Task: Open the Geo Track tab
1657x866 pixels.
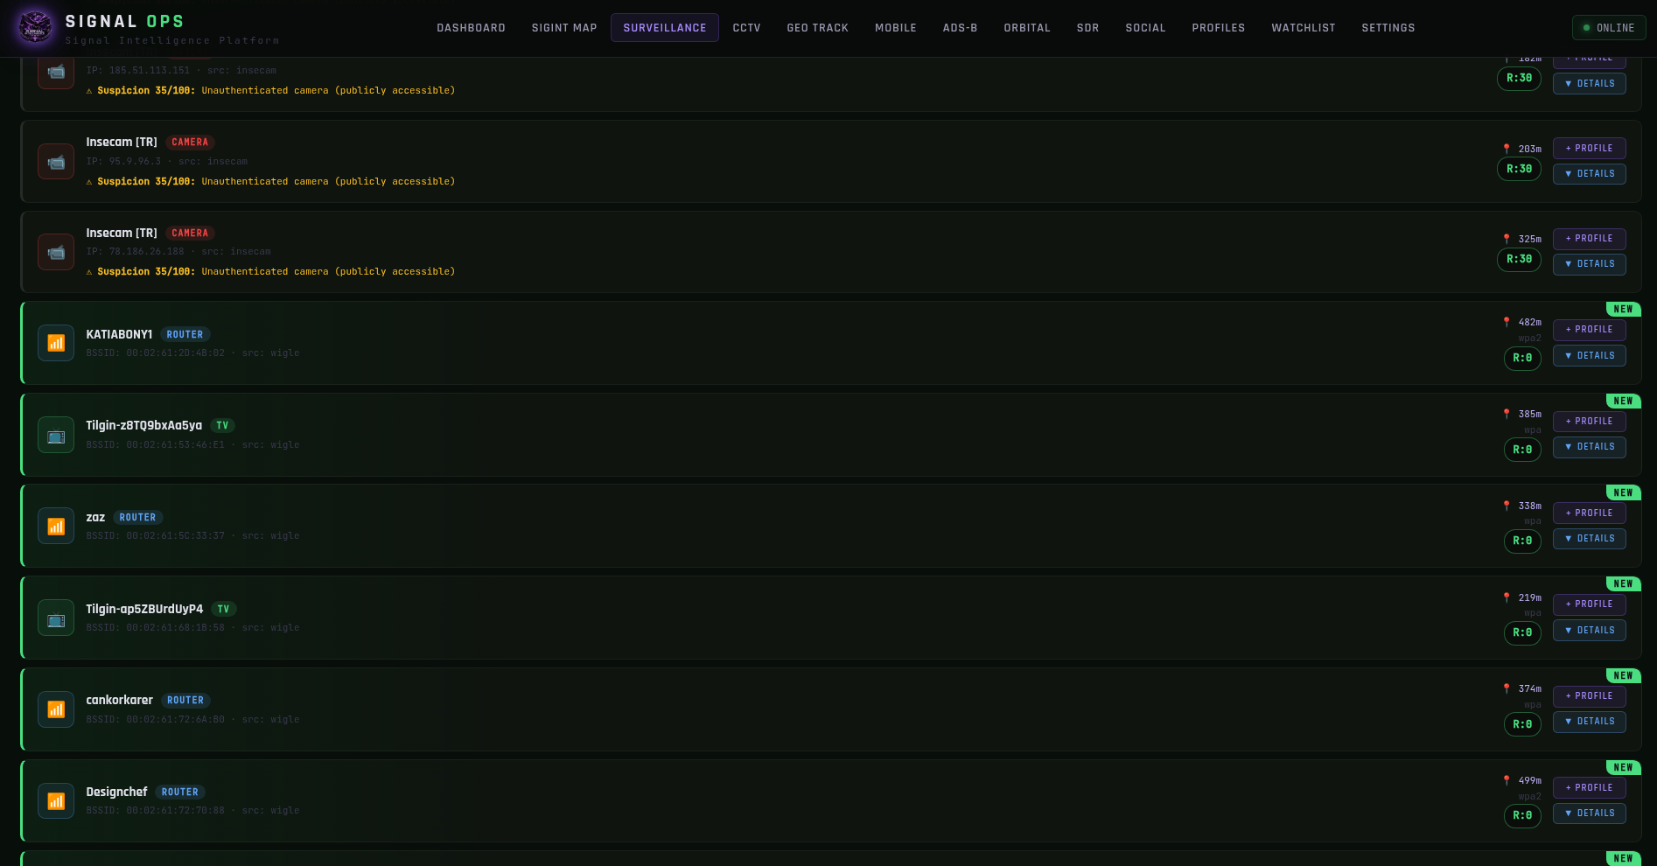Action: pos(817,28)
